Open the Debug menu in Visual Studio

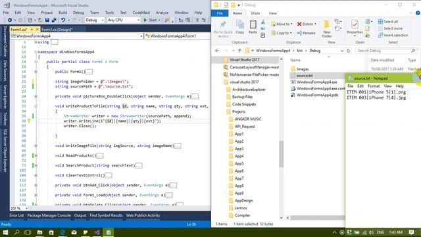(x=78, y=13)
